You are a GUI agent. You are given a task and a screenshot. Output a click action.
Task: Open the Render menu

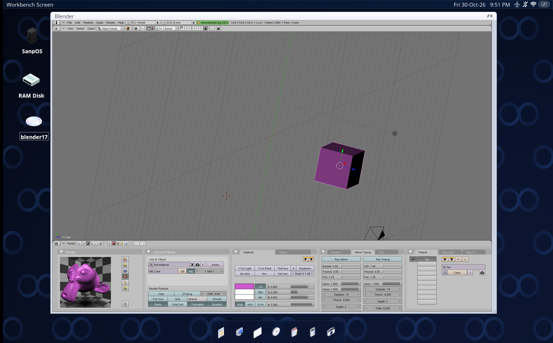pos(111,22)
